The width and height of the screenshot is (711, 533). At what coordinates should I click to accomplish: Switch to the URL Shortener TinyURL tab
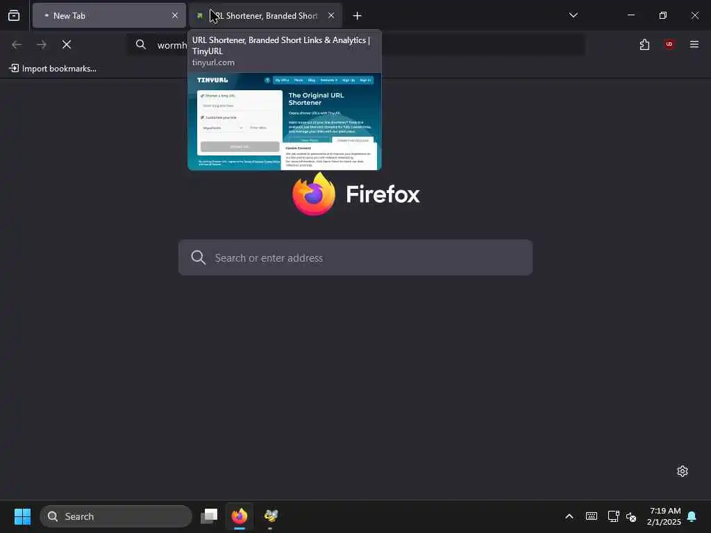[x=265, y=15]
